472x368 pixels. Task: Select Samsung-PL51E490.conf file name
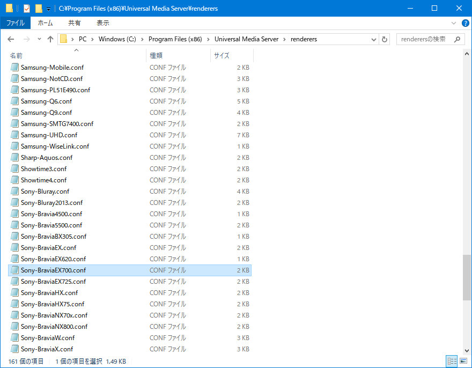[x=55, y=90]
